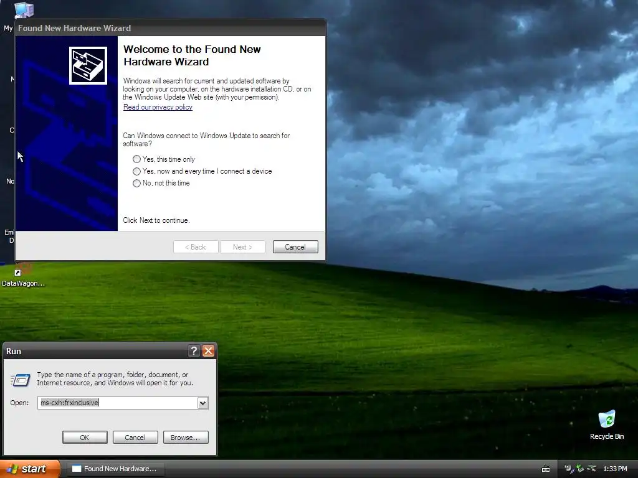Expand the Open combo box dropdown arrow

coord(202,403)
